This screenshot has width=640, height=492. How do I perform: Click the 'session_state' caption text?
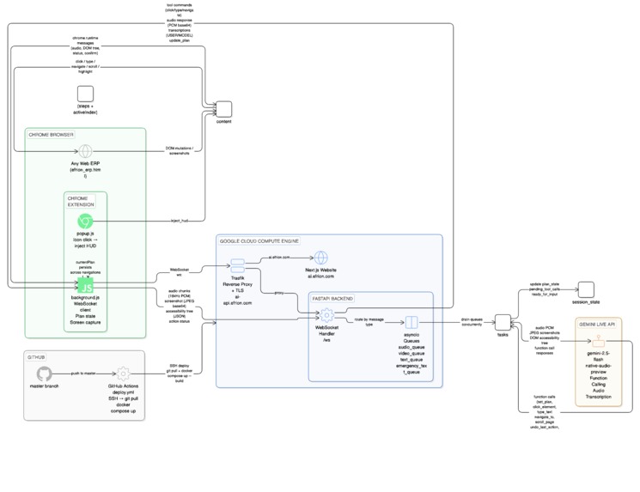pyautogui.click(x=586, y=302)
